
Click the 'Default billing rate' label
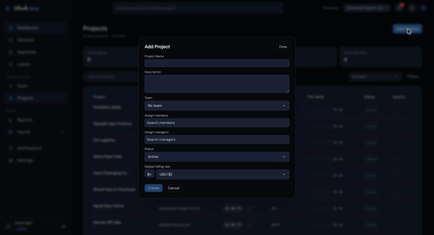coord(157,167)
